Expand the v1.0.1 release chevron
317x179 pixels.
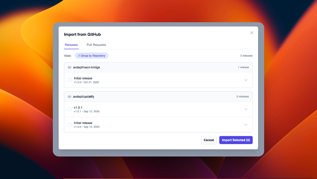246,109
